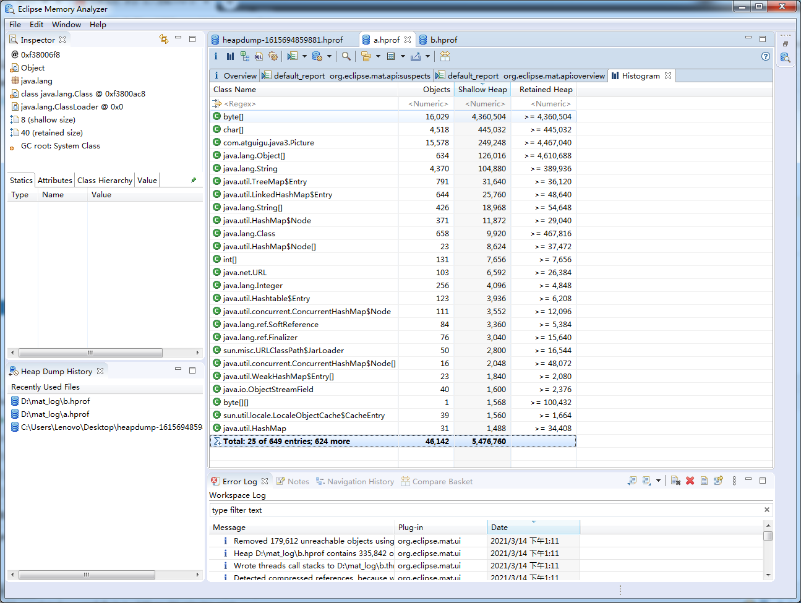Viewport: 801px width, 603px height.
Task: Open the help question mark icon
Action: point(766,56)
